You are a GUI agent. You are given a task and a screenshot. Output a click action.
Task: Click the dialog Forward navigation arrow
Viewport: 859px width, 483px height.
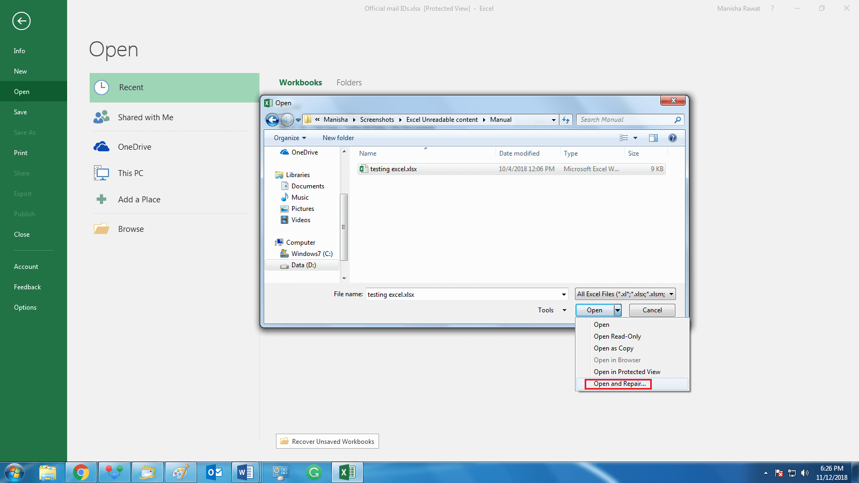[x=288, y=120]
